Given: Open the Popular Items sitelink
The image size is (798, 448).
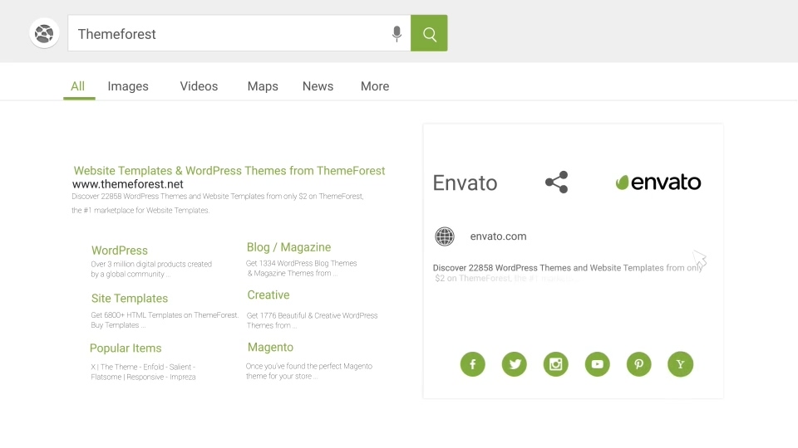Looking at the screenshot, I should [126, 348].
